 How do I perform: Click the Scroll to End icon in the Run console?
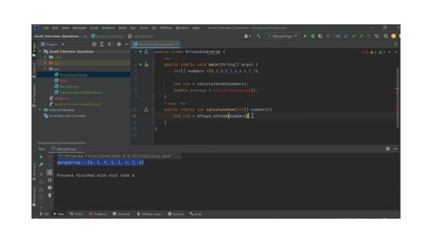point(49,180)
